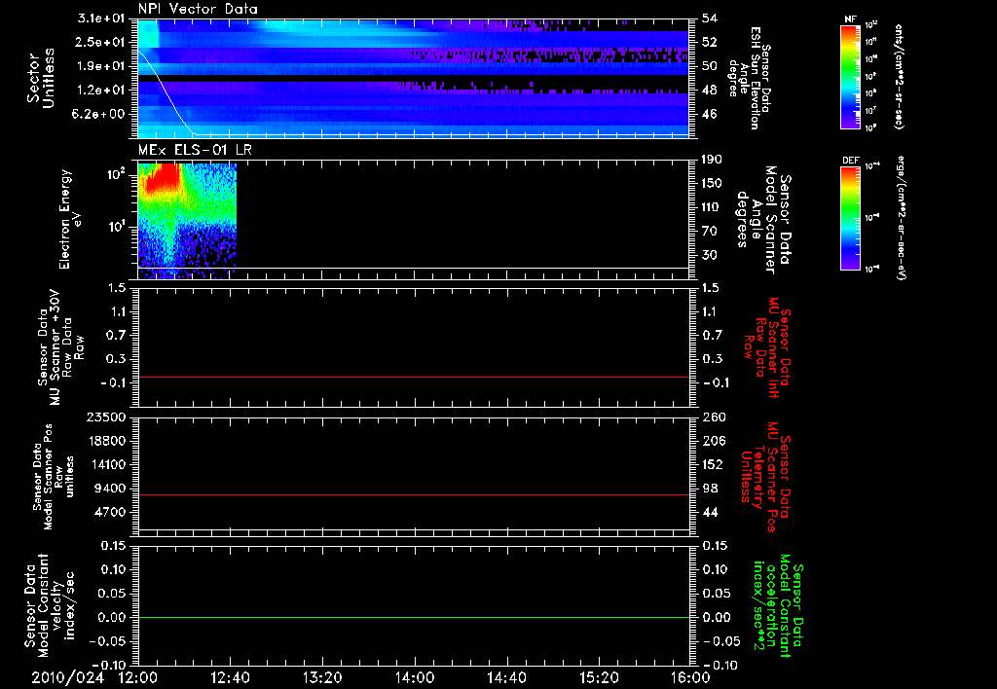Click the 14100 scanner position tick

click(x=106, y=464)
